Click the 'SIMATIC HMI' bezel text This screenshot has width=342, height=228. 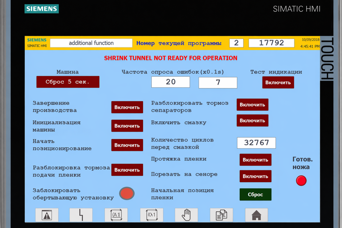coord(297,9)
